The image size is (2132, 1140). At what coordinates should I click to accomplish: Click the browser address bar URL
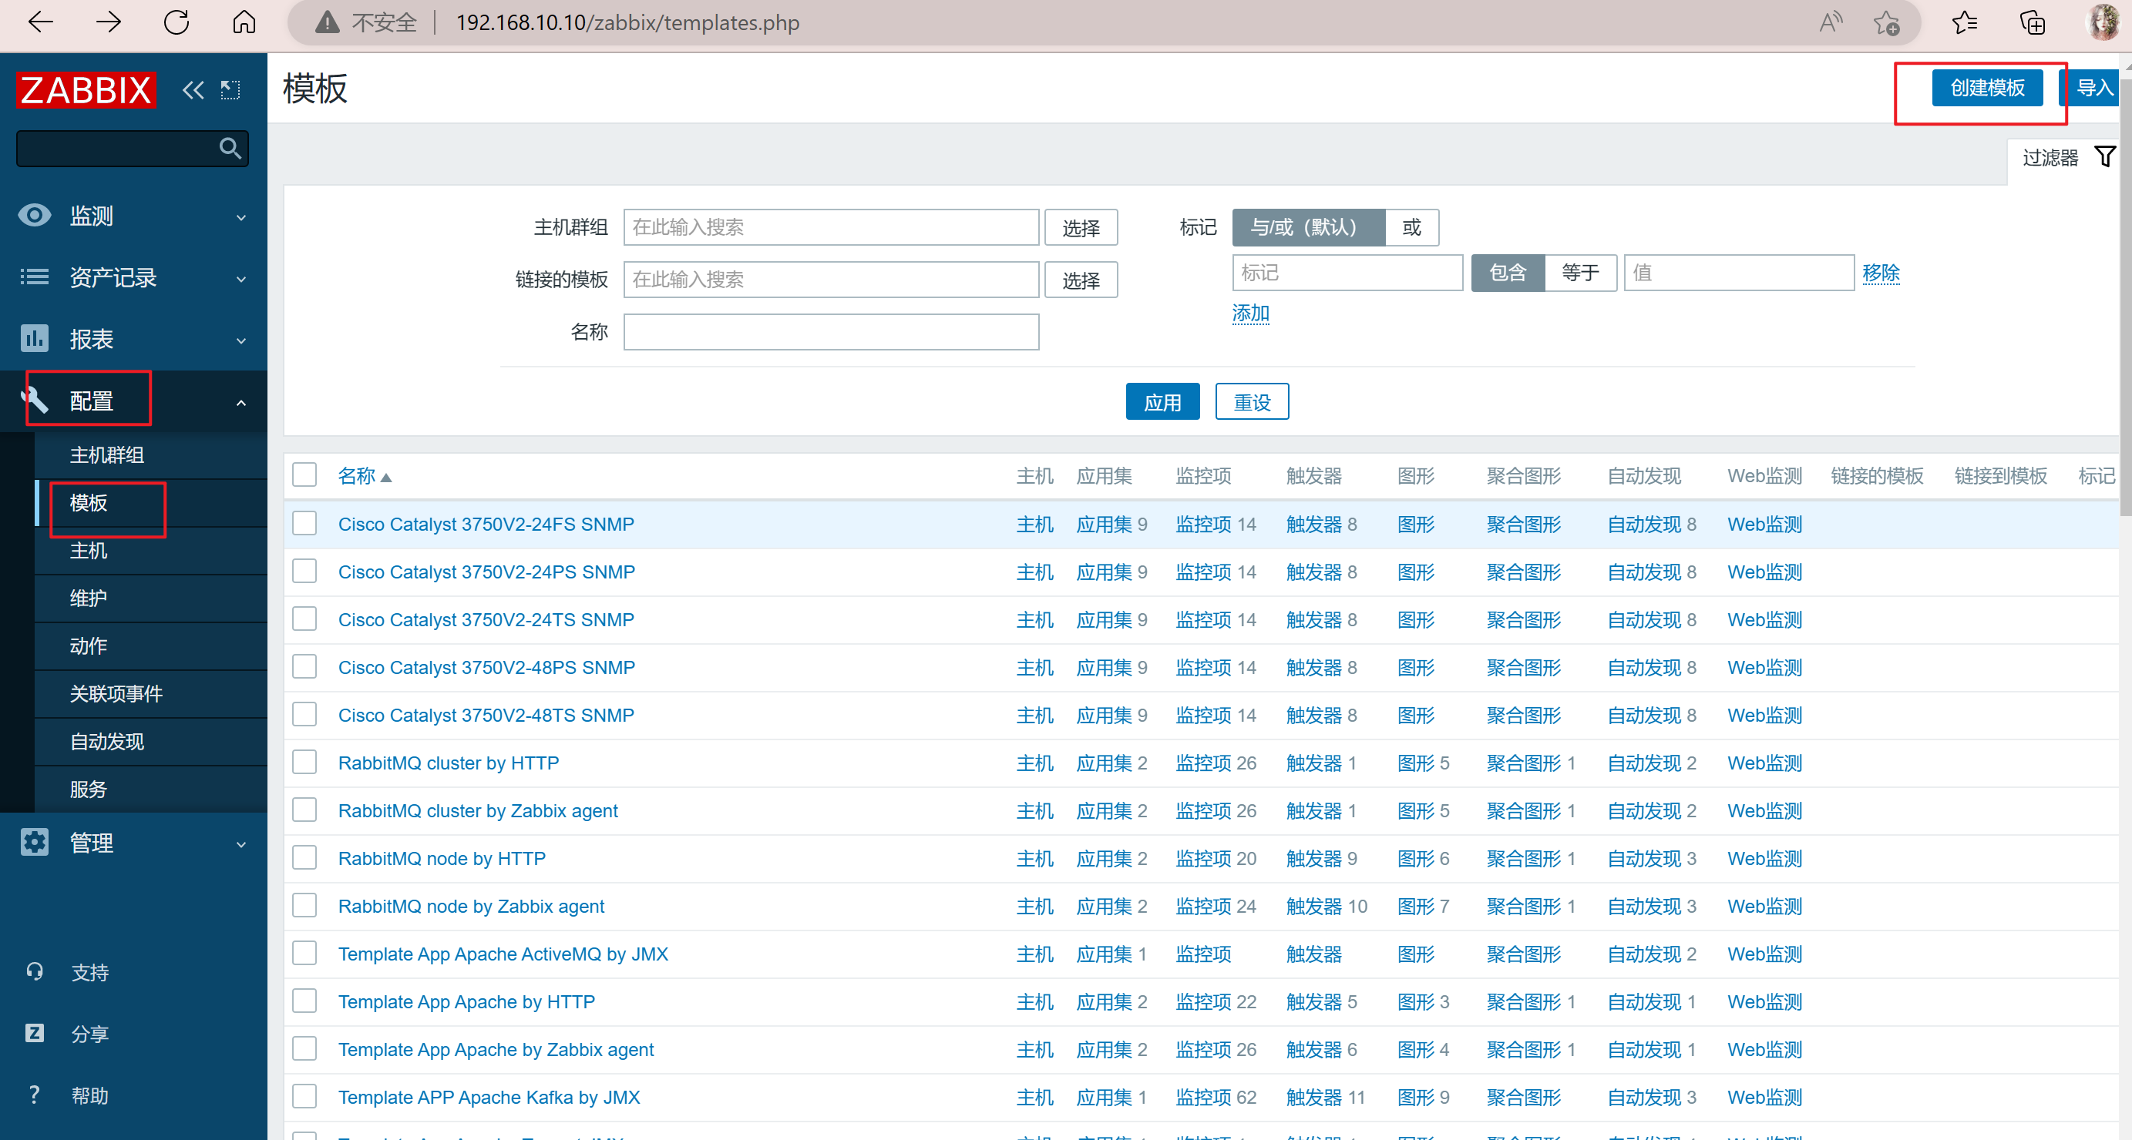click(x=627, y=22)
